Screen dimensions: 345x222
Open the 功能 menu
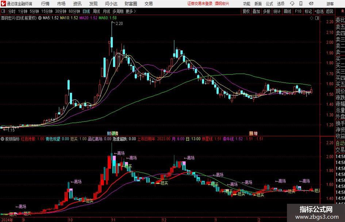[247, 4]
